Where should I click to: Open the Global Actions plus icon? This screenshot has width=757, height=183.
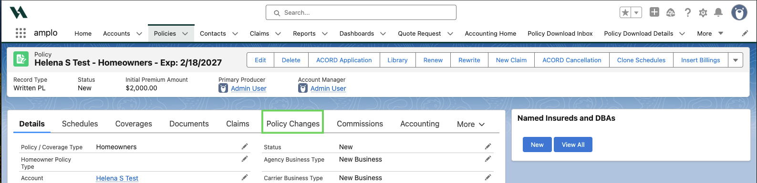[654, 12]
